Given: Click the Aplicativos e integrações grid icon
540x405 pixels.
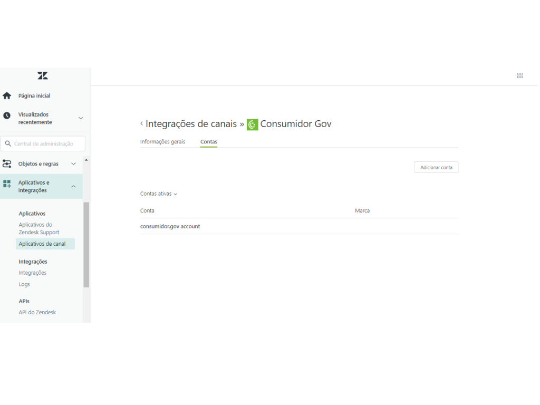Looking at the screenshot, I should click(x=7, y=184).
